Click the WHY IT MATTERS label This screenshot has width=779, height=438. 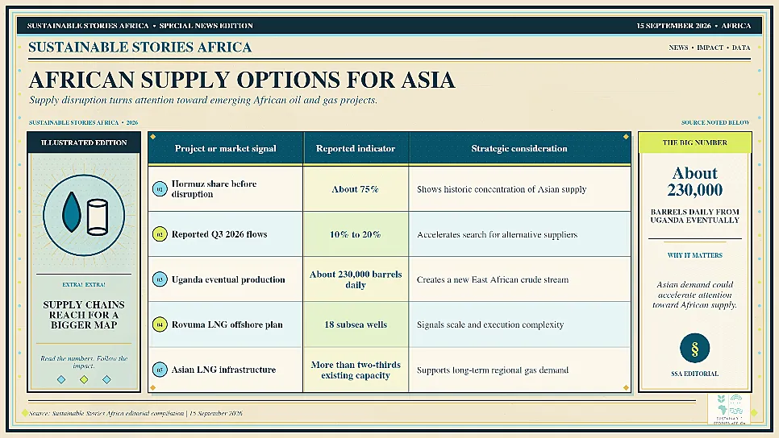click(x=694, y=255)
